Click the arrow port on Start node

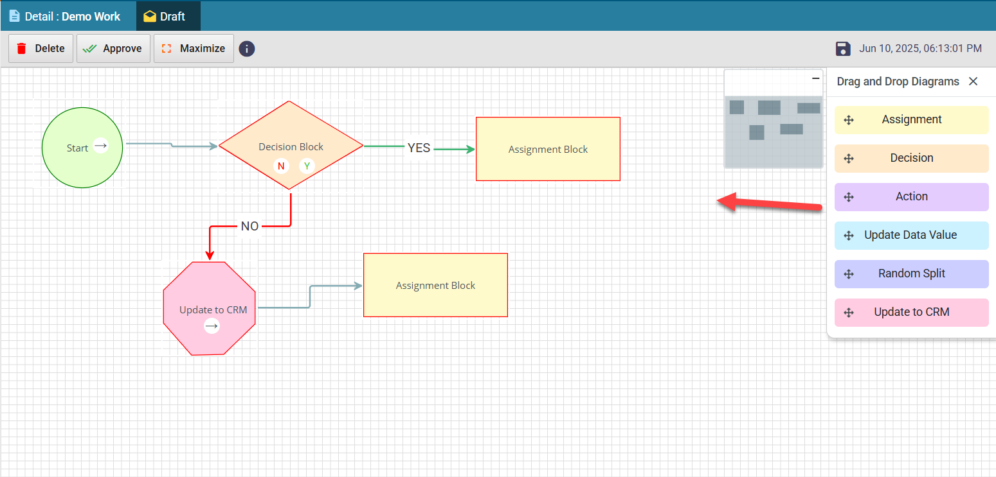click(100, 146)
